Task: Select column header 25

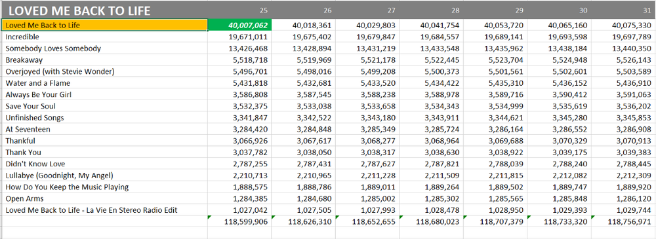Action: coord(239,10)
